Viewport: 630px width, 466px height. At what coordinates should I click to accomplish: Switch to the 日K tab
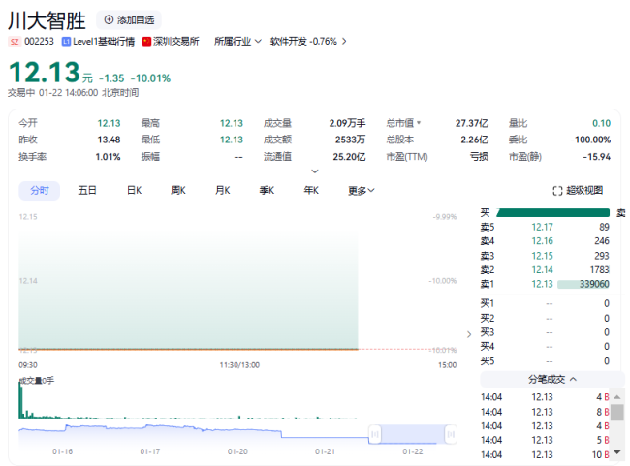click(134, 191)
